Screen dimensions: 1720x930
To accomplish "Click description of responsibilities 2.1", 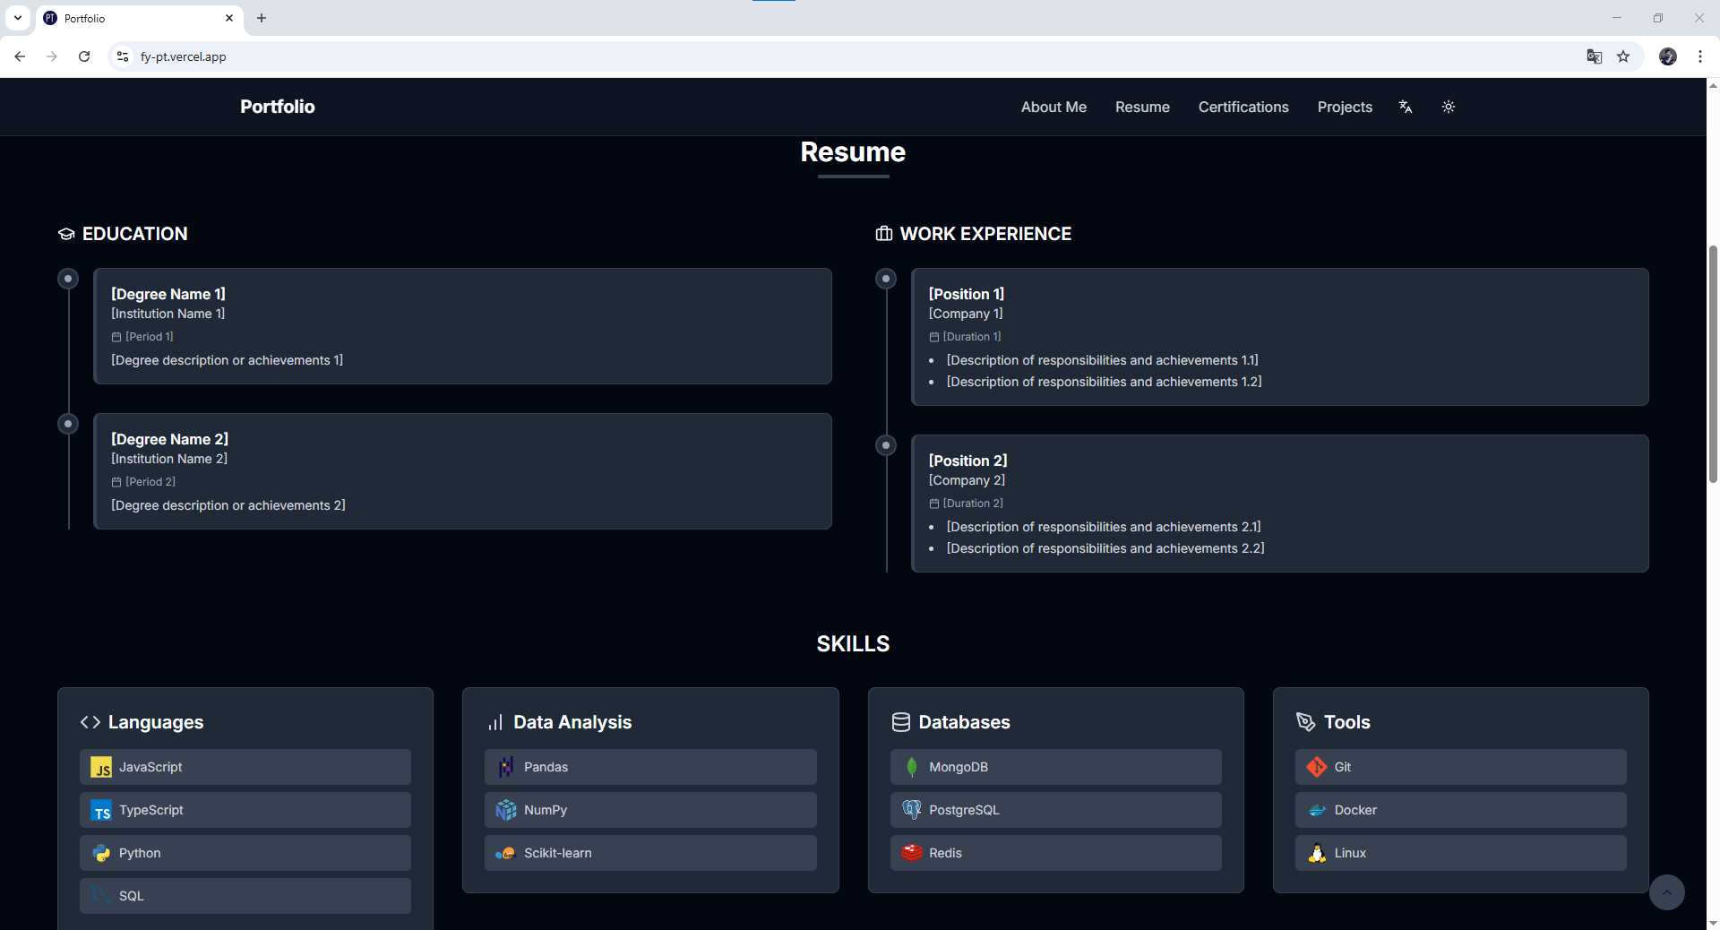I will click(1104, 527).
